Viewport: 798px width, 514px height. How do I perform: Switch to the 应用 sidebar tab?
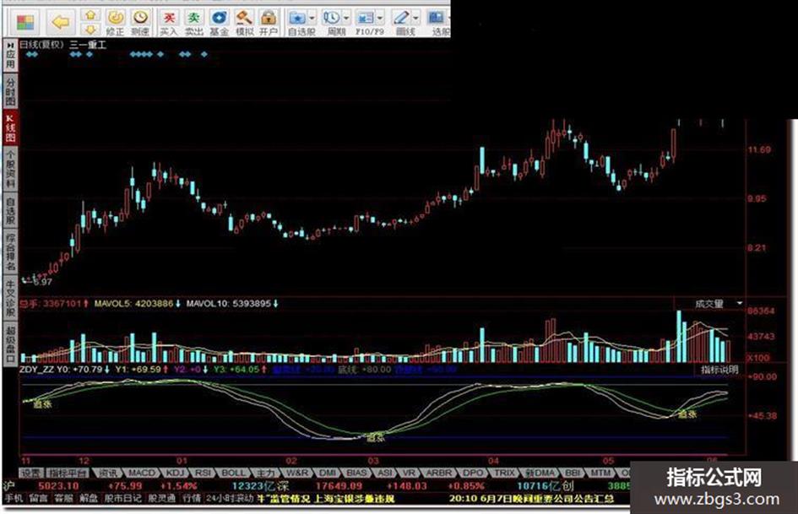(x=10, y=60)
